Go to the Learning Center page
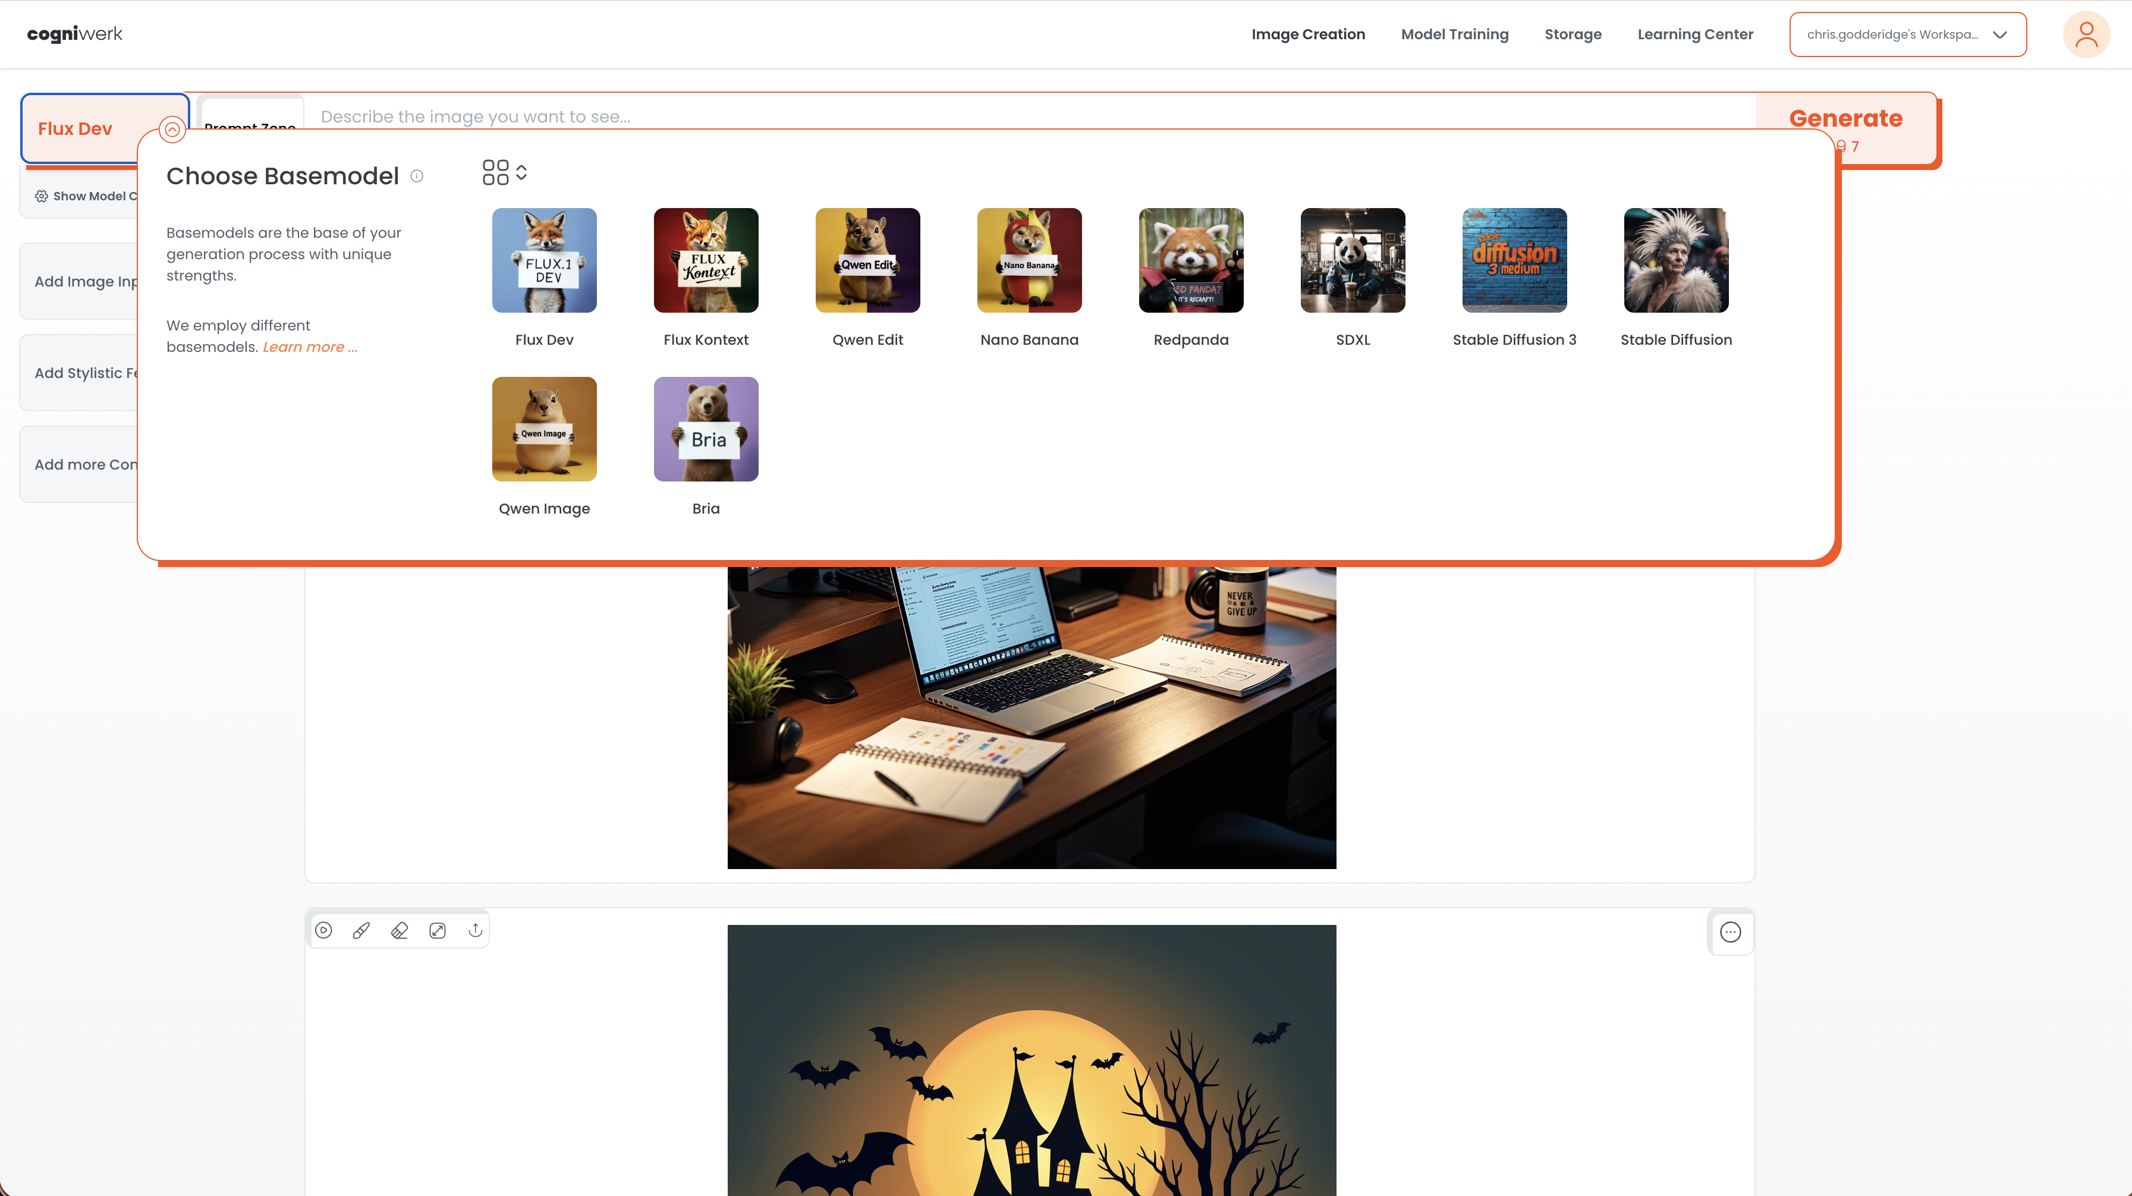The width and height of the screenshot is (2132, 1196). tap(1694, 34)
